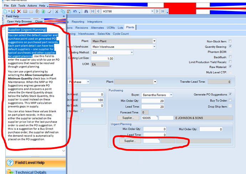Click the open book toolbar icon

click(x=25, y=11)
